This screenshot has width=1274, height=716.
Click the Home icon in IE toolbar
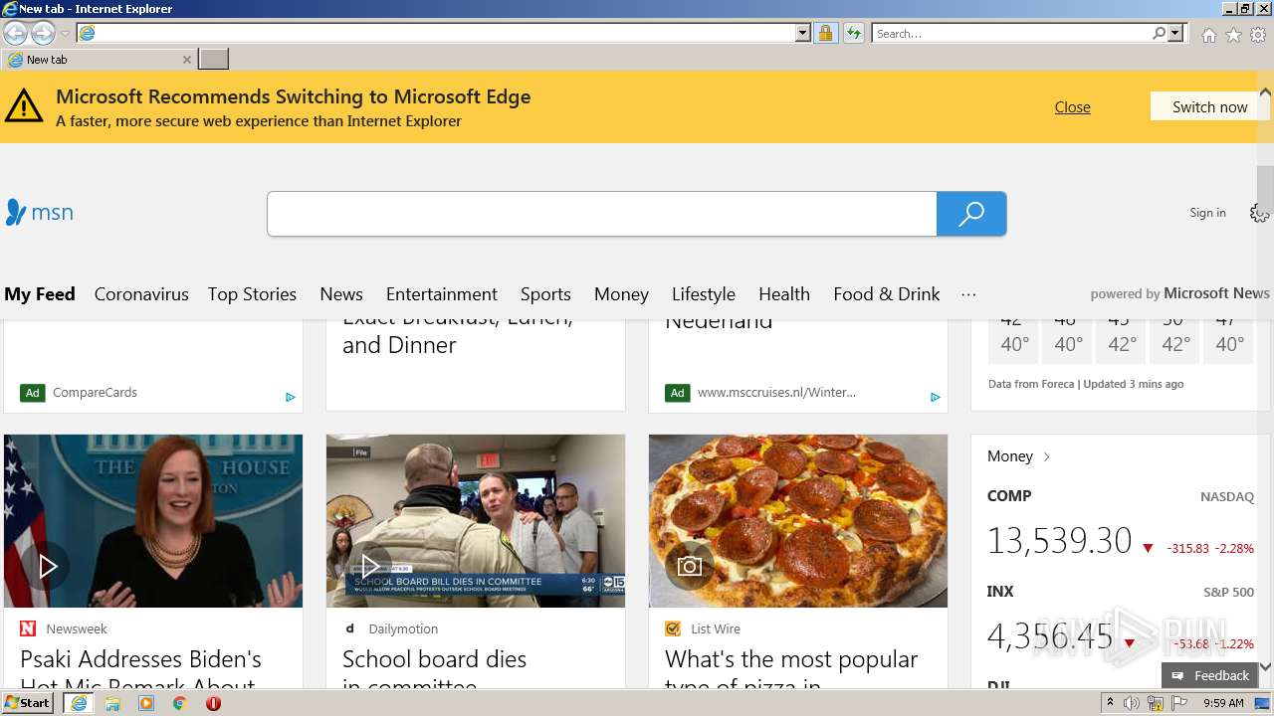1208,35
